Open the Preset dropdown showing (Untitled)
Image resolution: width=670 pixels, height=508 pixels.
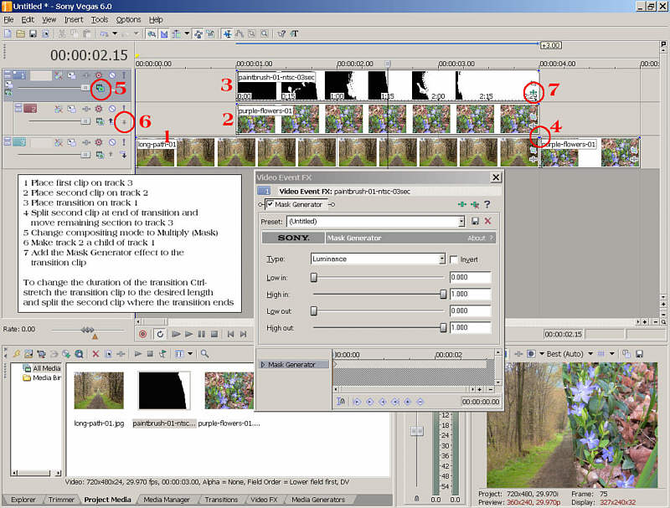(x=461, y=221)
